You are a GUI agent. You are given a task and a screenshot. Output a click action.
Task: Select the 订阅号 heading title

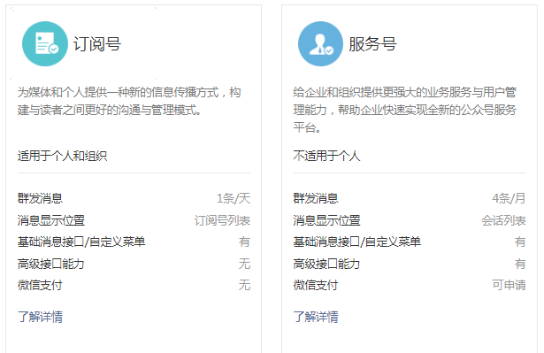(96, 44)
